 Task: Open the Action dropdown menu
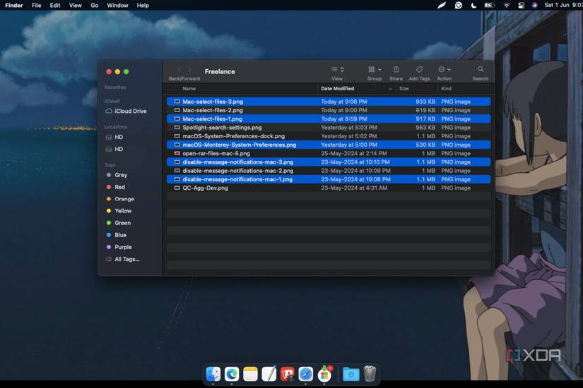pyautogui.click(x=444, y=69)
